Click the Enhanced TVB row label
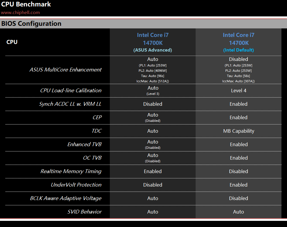Screen dimensions: 287x227 [x=84, y=144]
